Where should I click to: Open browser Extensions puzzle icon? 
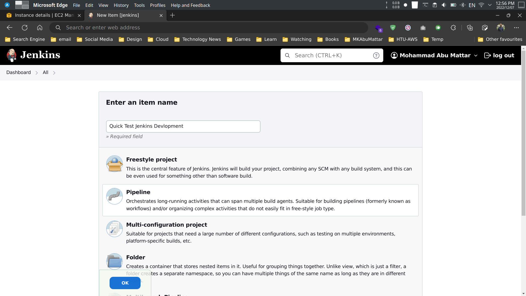coord(453,28)
